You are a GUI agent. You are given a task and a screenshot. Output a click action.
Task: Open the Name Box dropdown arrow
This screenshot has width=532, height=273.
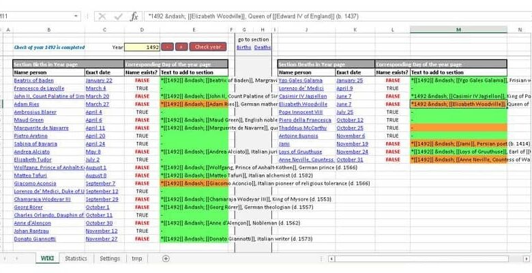coord(76,16)
